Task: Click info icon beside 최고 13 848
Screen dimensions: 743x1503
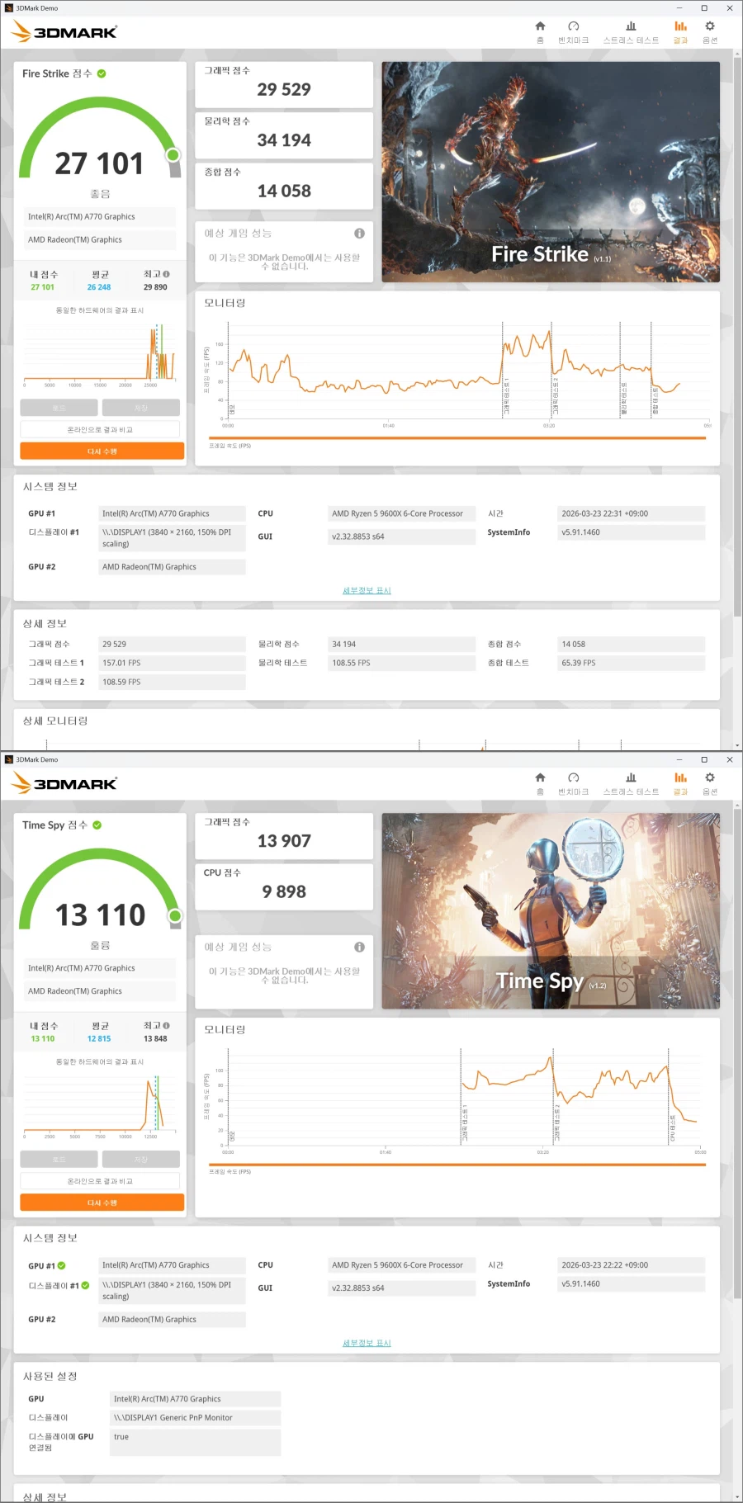Action: click(x=166, y=1025)
